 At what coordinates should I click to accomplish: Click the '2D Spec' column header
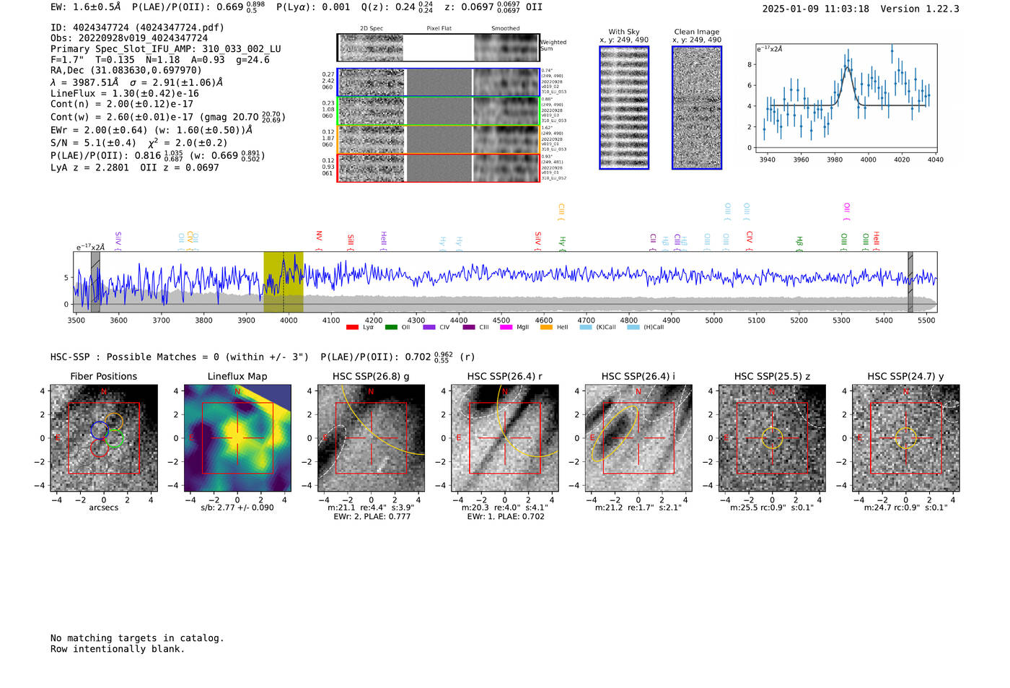coord(372,29)
